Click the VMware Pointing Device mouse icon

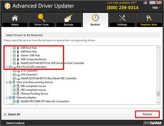click(x=18, y=94)
